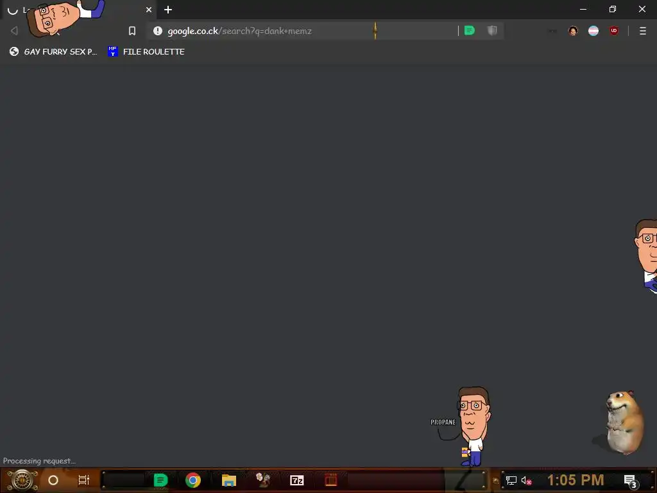Open the green chat app on the taskbar

tap(160, 480)
